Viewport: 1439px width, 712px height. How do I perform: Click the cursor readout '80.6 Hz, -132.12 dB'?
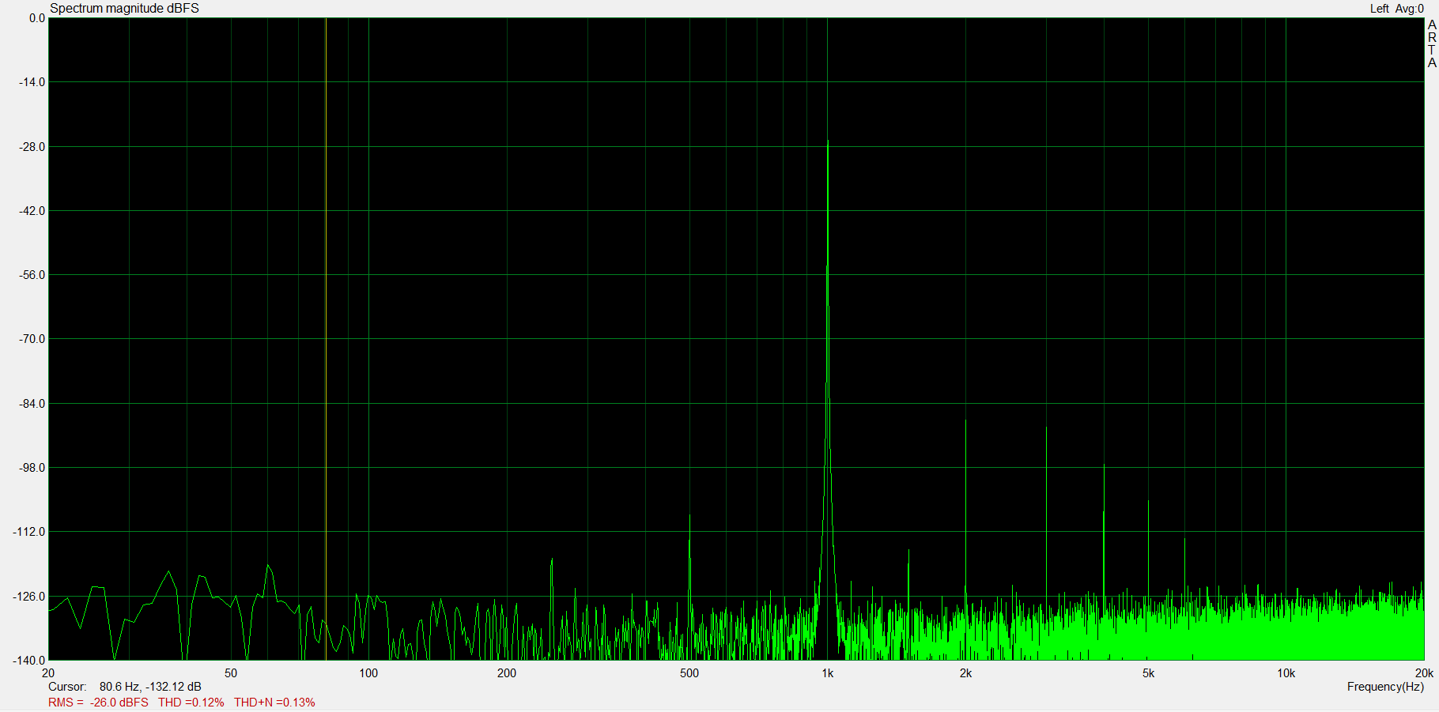(150, 687)
